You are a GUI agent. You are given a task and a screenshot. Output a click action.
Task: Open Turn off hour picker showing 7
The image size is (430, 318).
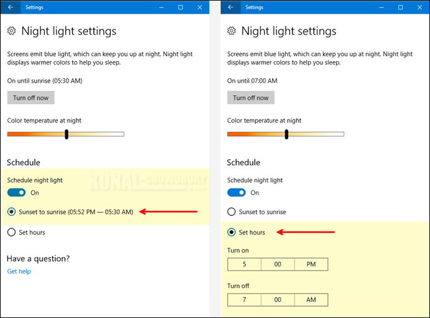coord(244,299)
